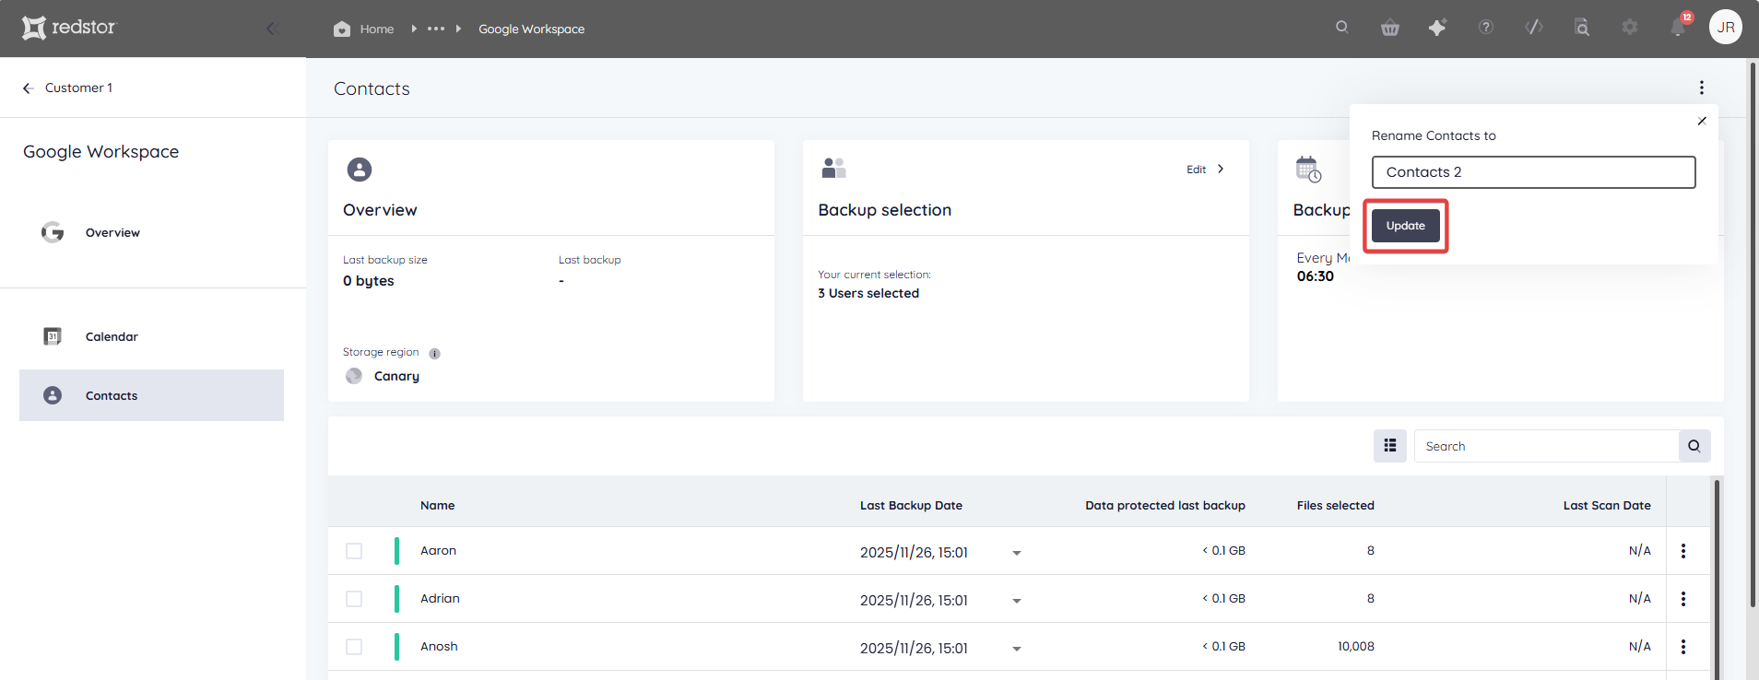Image resolution: width=1759 pixels, height=680 pixels.
Task: Click the backup schedule calendar icon
Action: (1308, 169)
